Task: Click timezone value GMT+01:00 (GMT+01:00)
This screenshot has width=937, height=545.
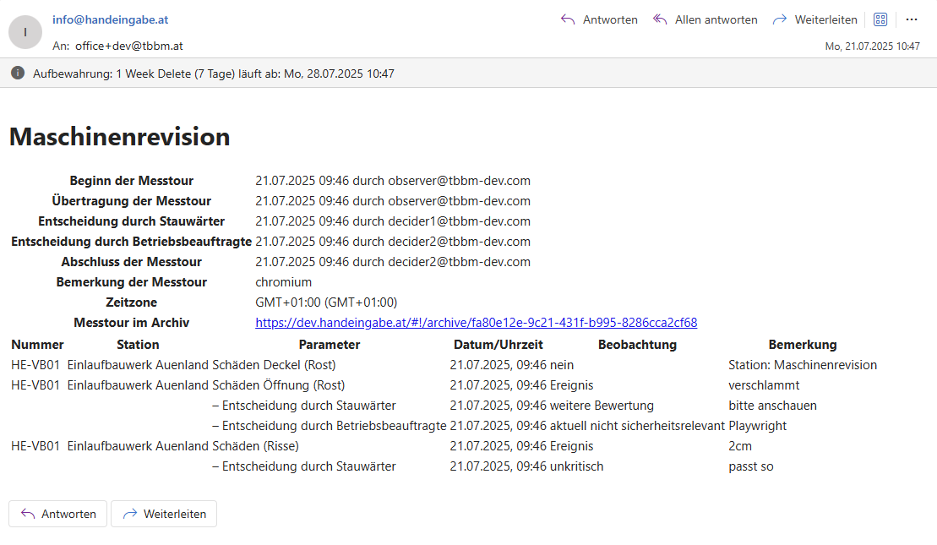Action: pos(326,302)
